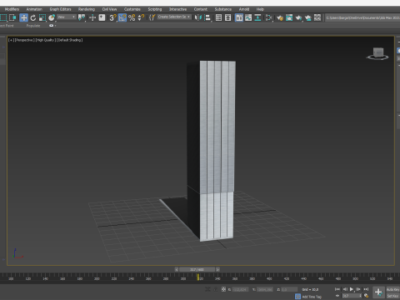Activate the Select and Place tool
The image size is (400, 300).
click(x=52, y=17)
